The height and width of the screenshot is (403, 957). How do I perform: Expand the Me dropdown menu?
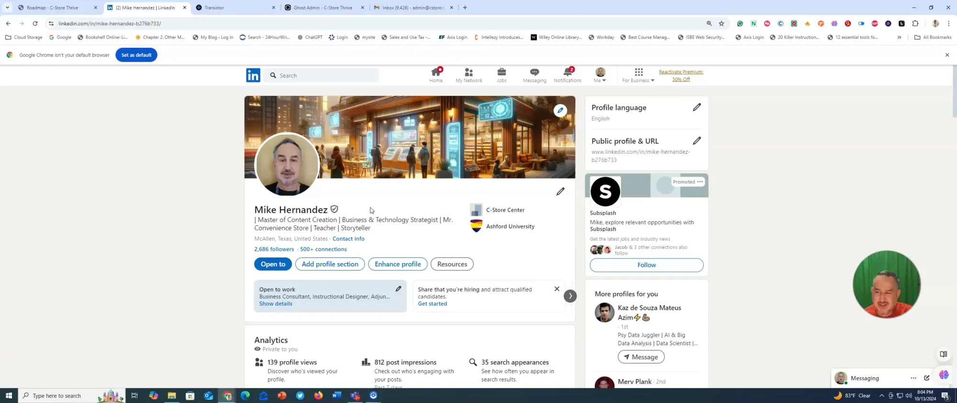600,75
